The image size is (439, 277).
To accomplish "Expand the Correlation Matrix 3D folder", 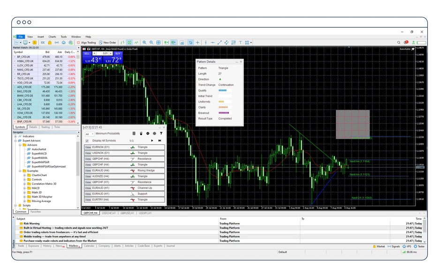I will [x=24, y=184].
